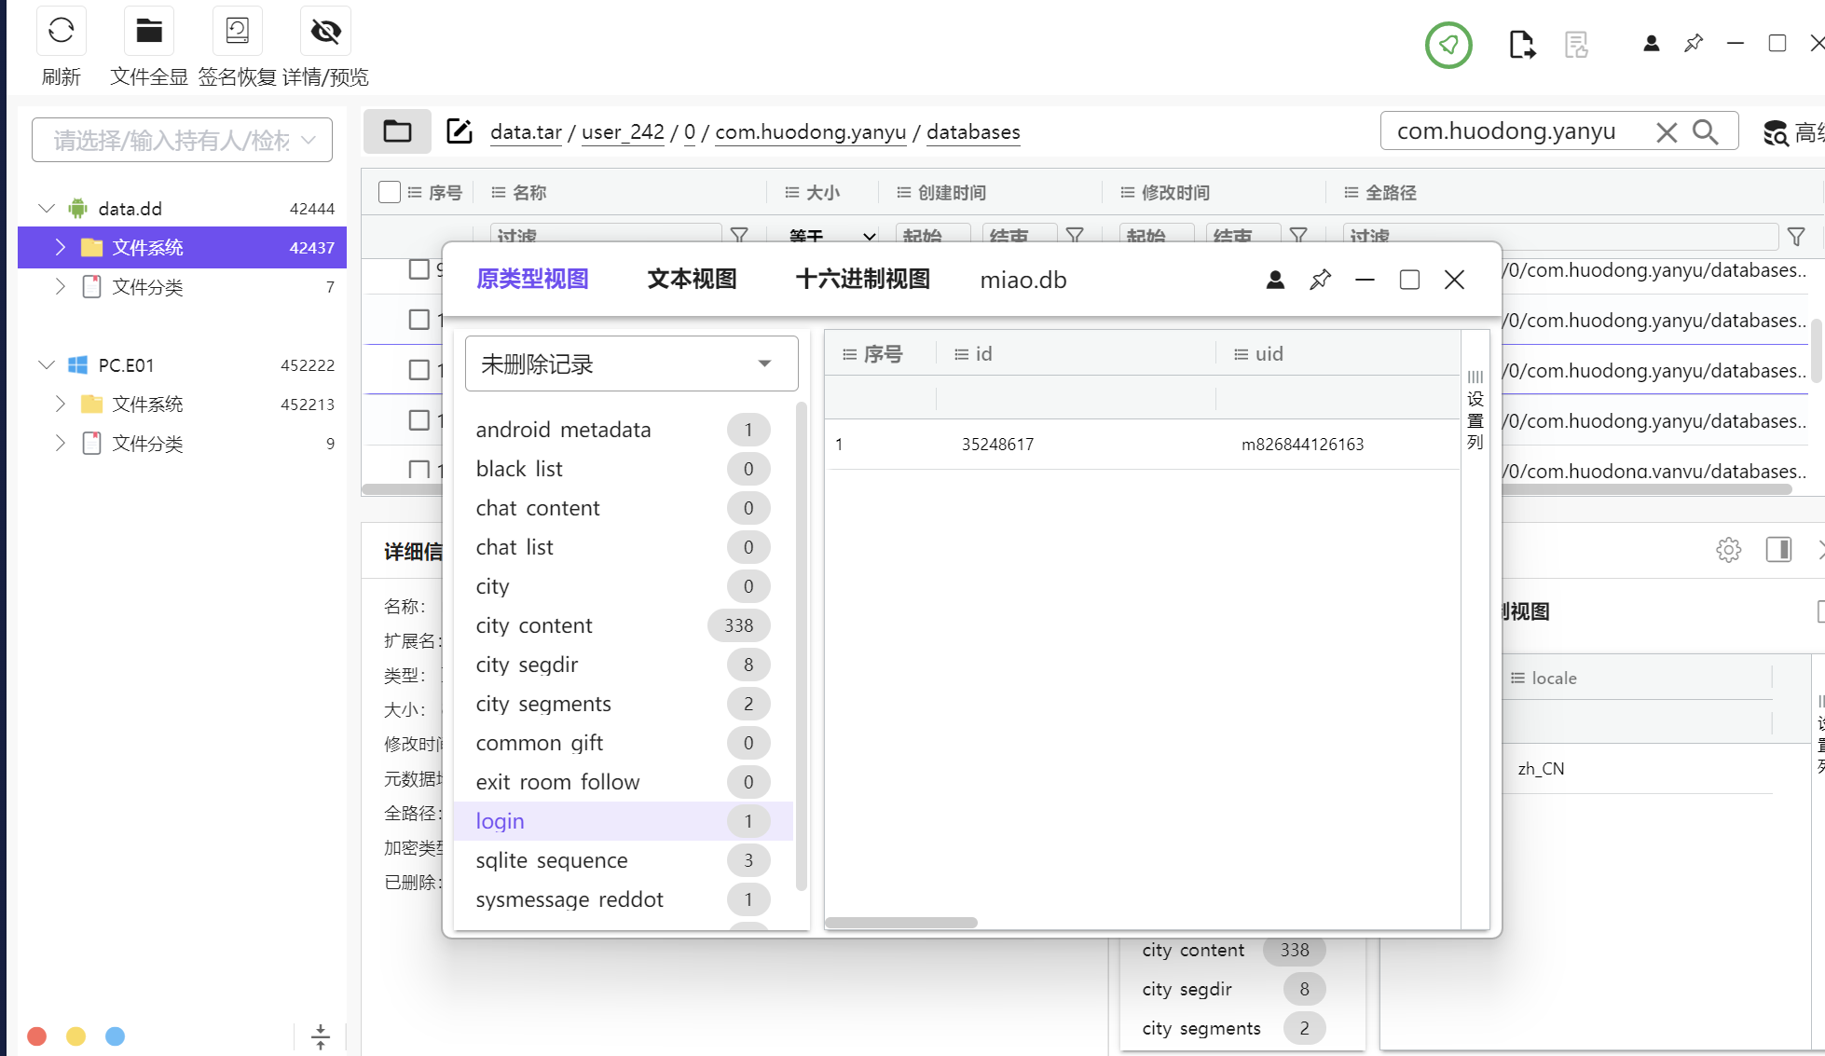Open com.huodong.yanyu breadcrumb link
1825x1056 pixels.
pos(810,132)
